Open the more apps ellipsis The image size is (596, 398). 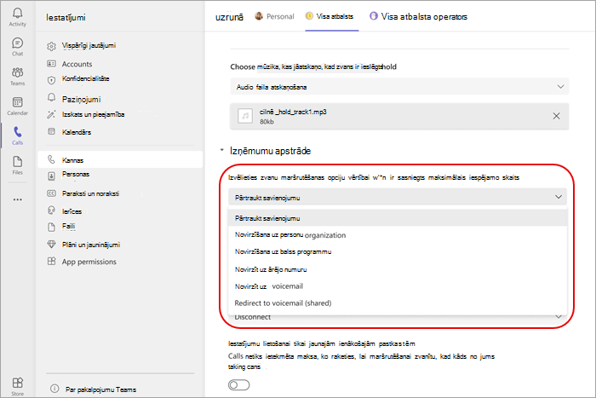[18, 199]
